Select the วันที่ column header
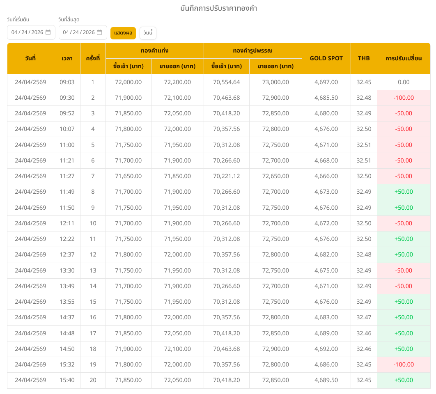436x394 pixels. (30, 58)
